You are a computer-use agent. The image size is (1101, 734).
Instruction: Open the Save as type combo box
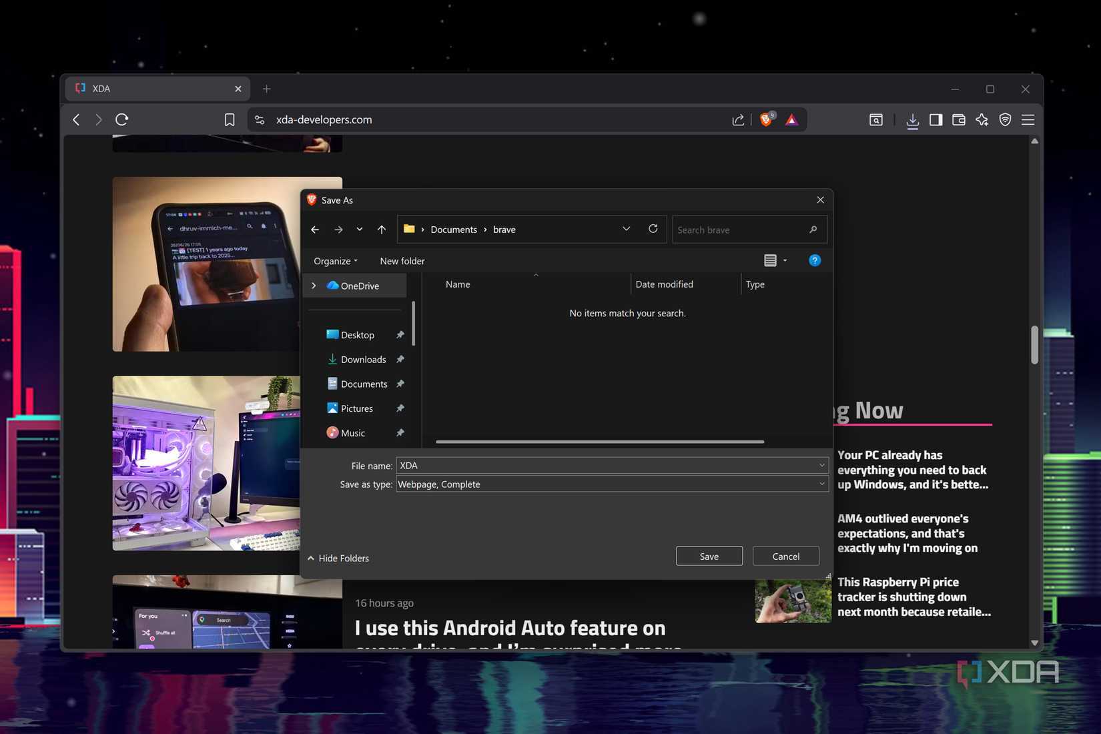pyautogui.click(x=612, y=484)
